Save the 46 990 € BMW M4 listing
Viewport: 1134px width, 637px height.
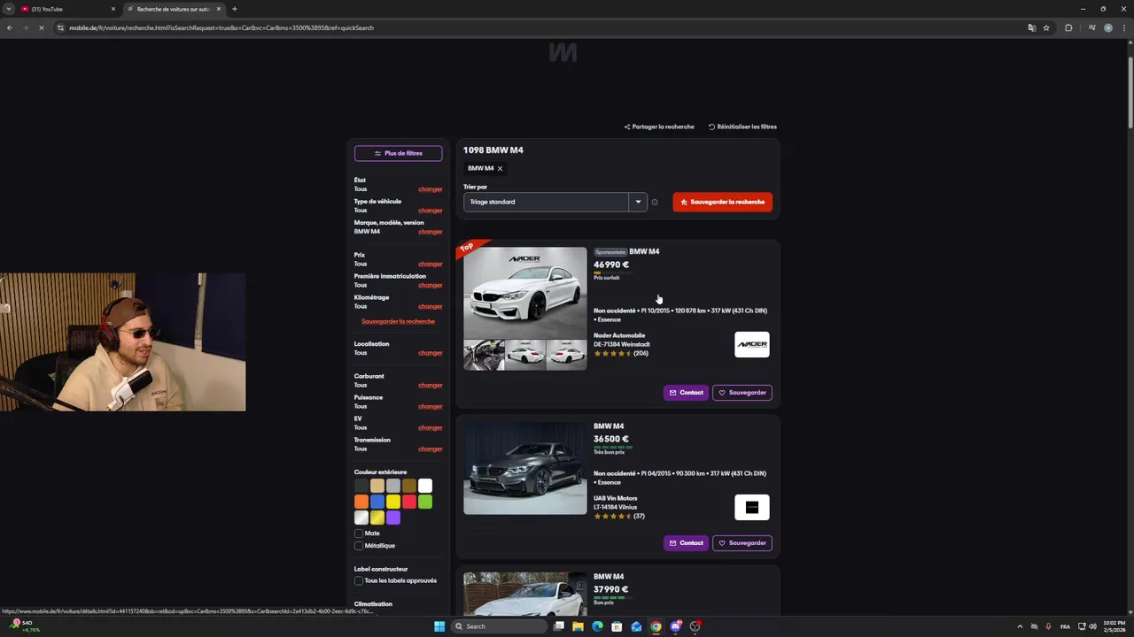tap(742, 393)
